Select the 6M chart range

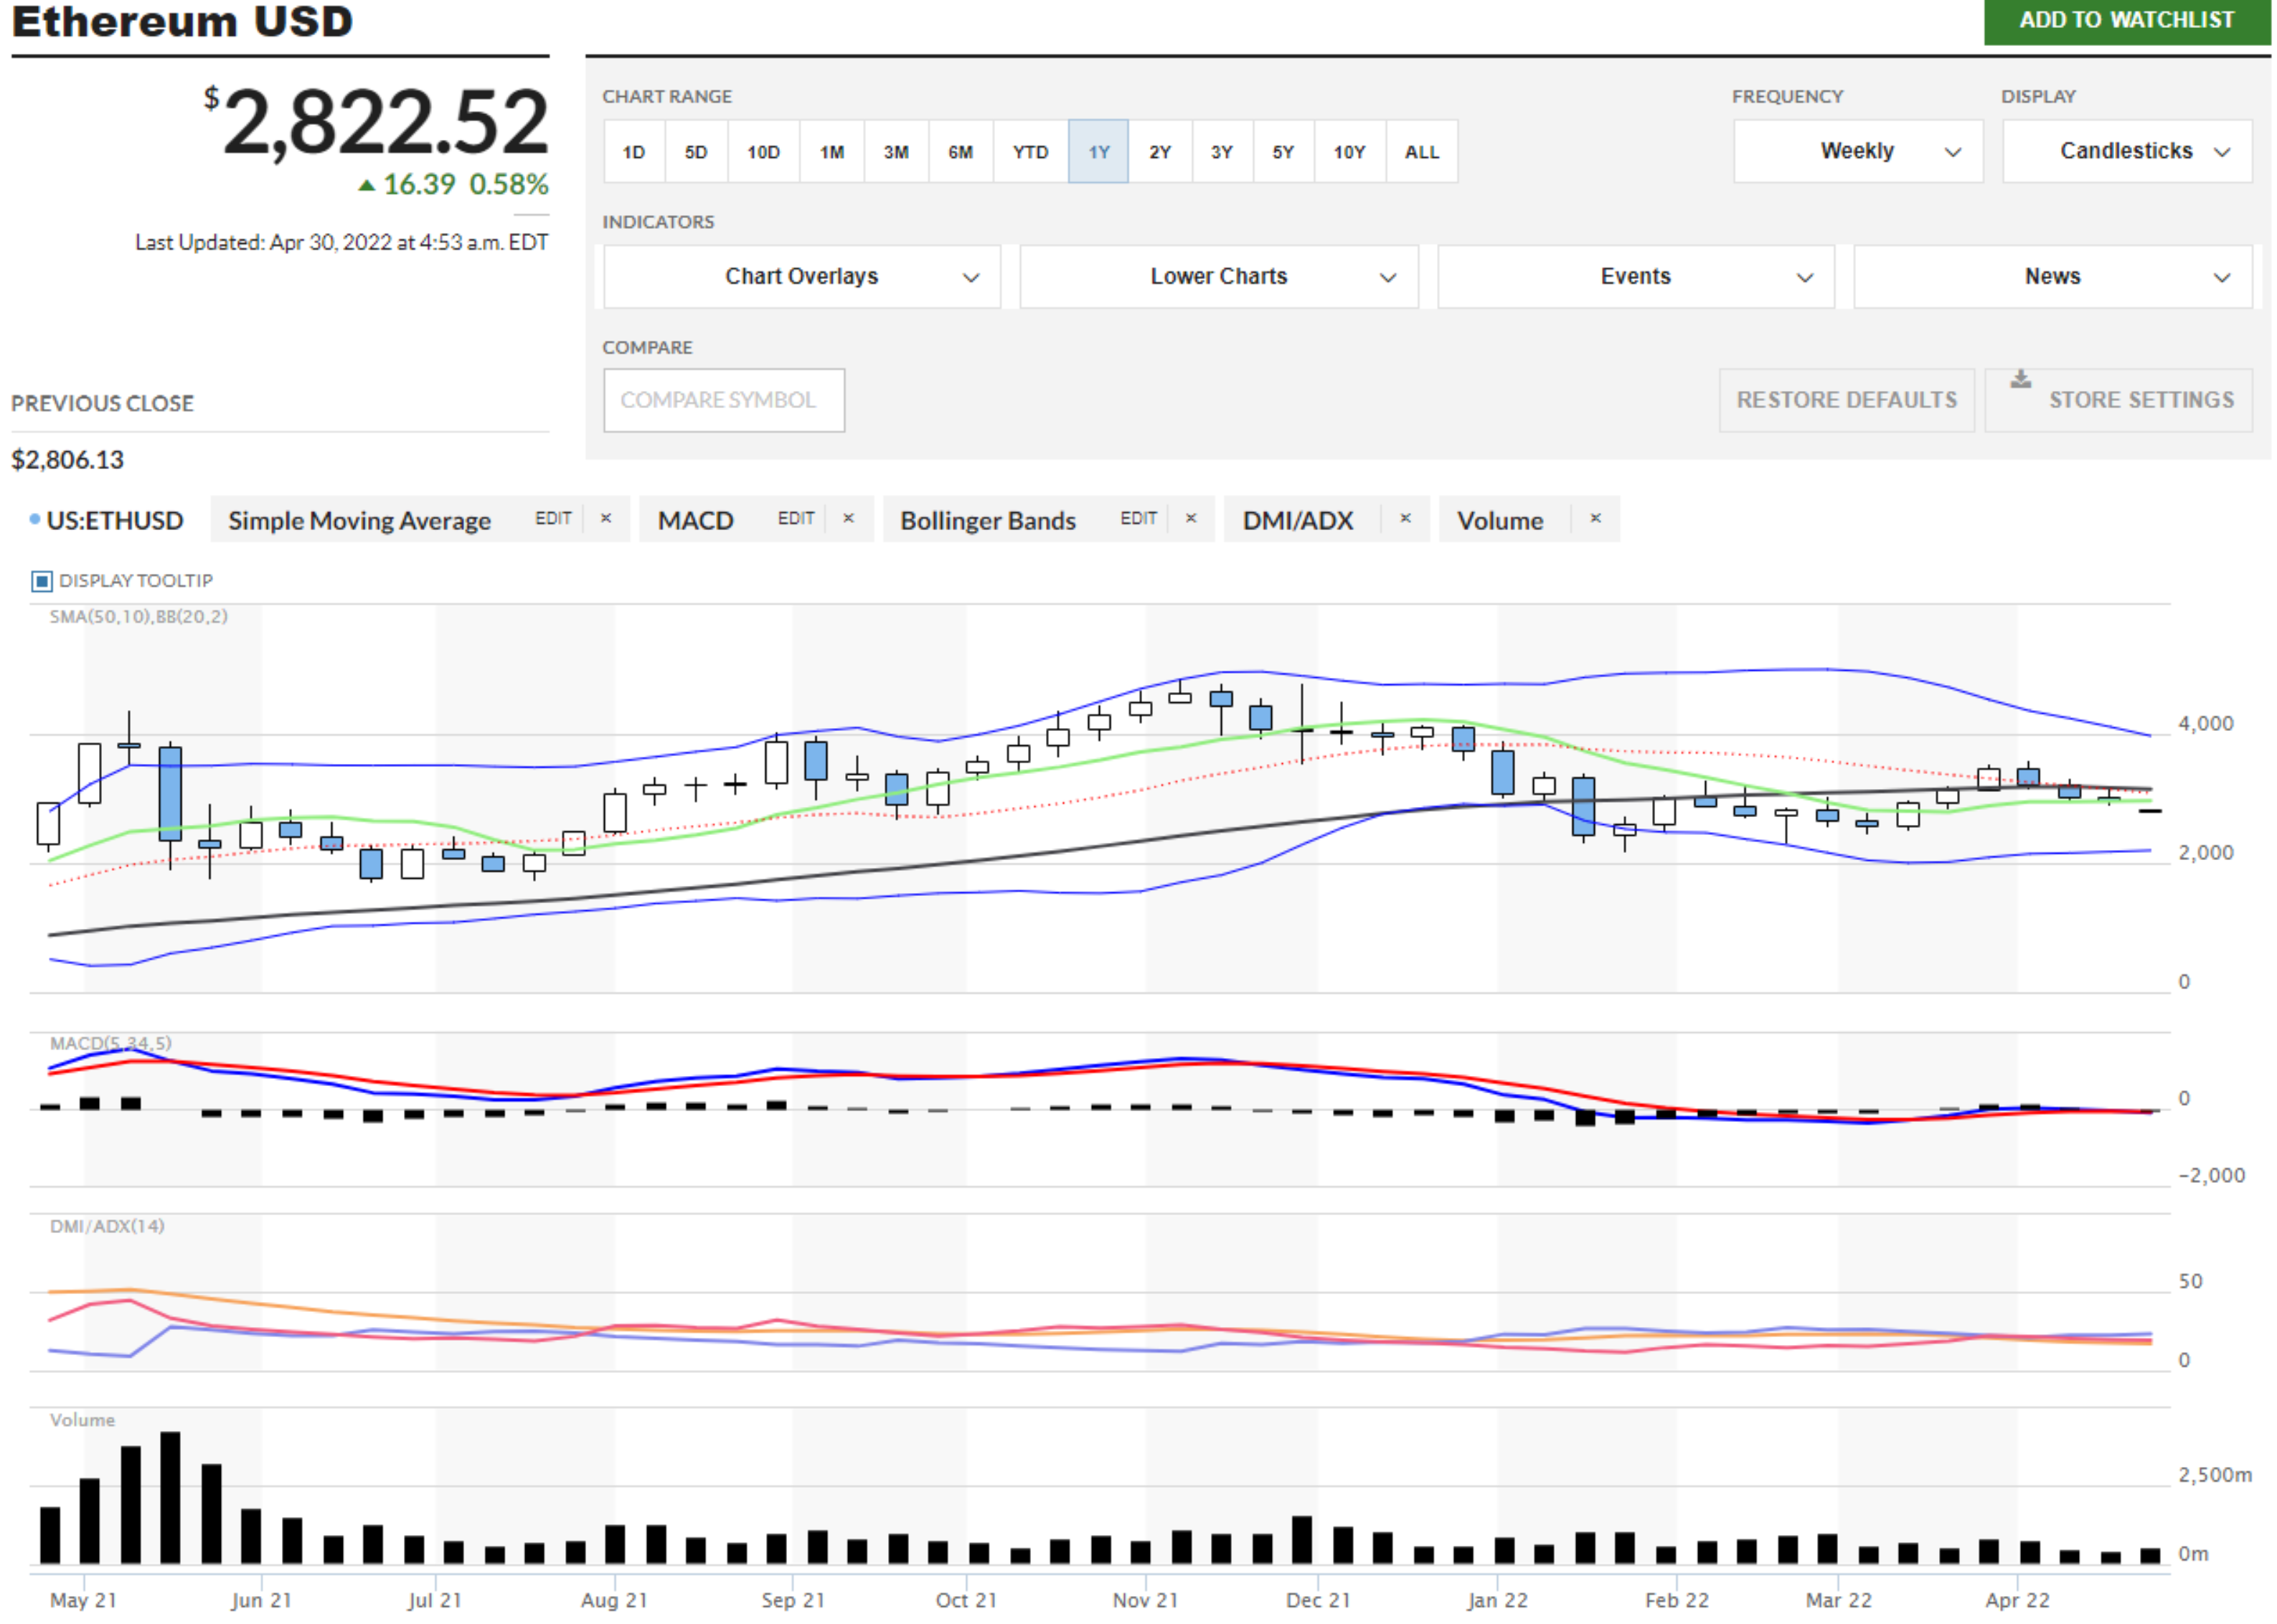pos(962,152)
